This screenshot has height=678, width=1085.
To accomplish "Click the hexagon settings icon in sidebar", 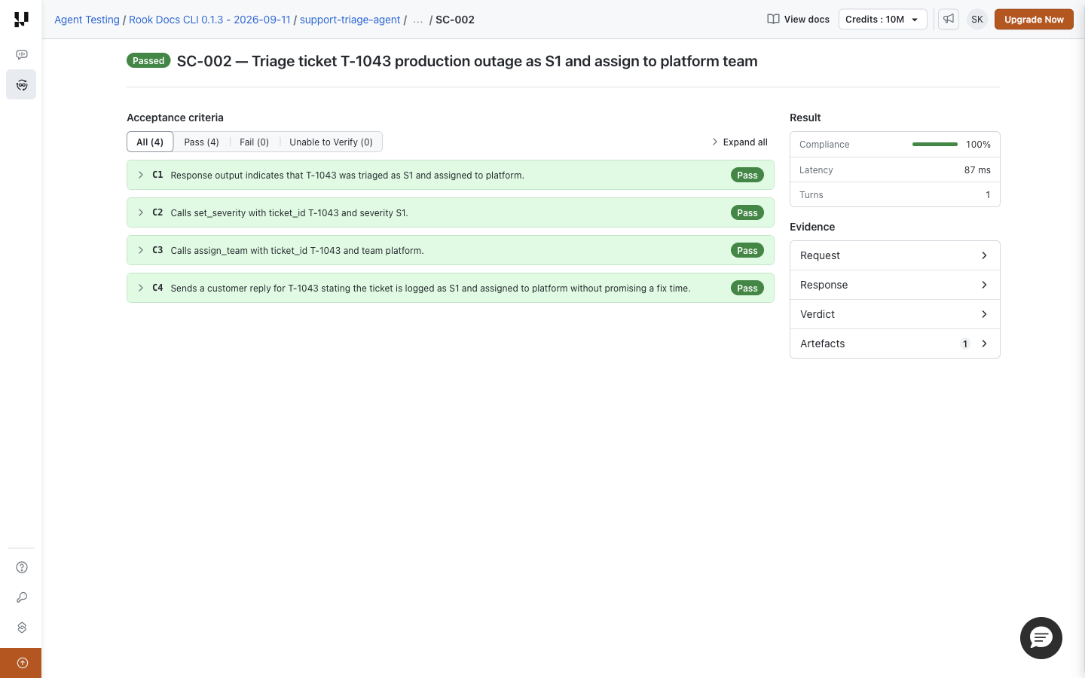I will (x=22, y=628).
